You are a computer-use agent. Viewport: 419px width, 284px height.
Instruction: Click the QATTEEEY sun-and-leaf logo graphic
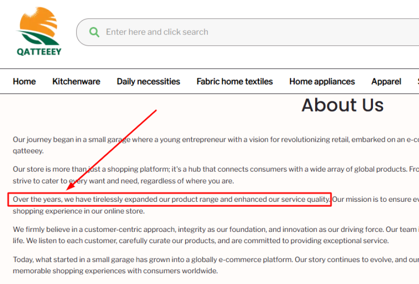[x=39, y=26]
